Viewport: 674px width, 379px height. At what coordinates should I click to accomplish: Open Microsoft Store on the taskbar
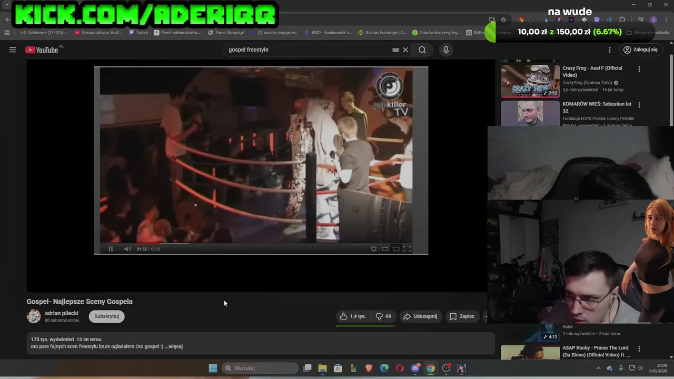point(338,368)
